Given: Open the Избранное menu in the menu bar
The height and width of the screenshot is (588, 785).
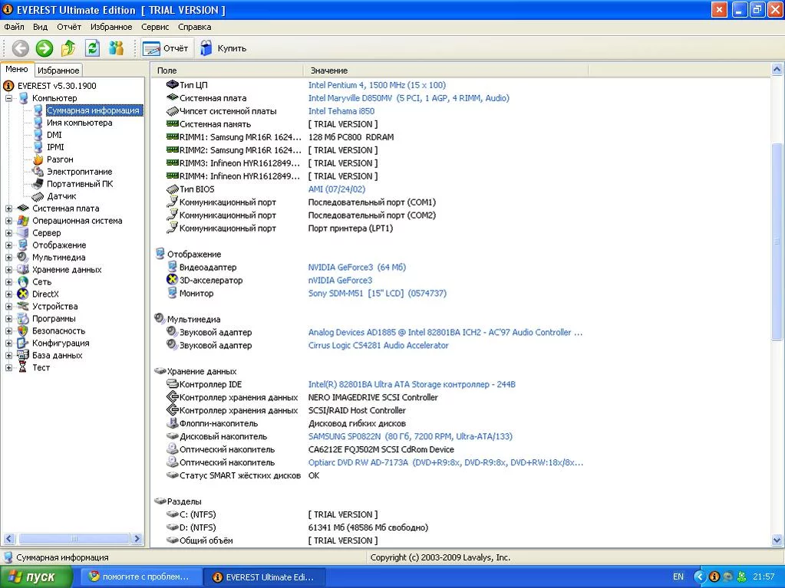Looking at the screenshot, I should coord(111,27).
